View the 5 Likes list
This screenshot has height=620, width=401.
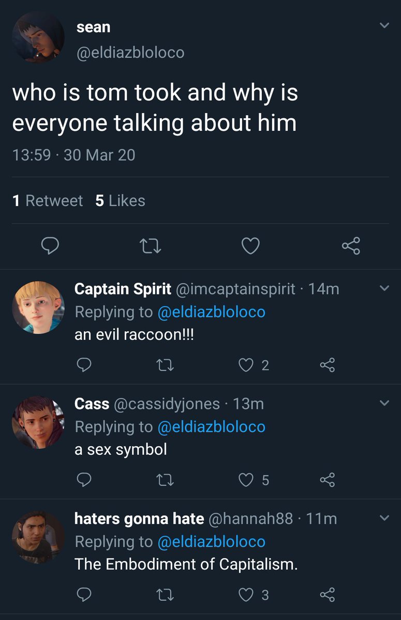[x=120, y=200]
